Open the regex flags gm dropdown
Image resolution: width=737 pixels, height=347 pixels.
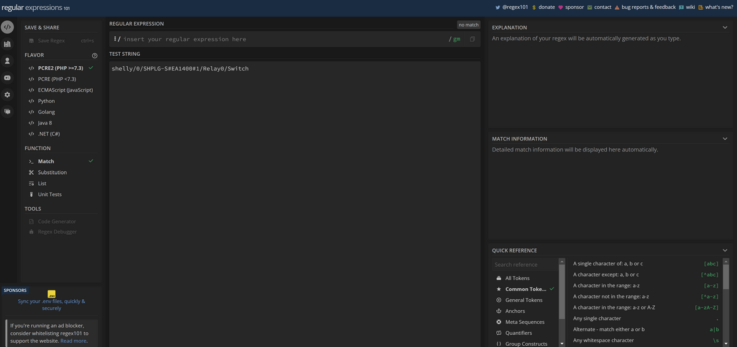click(x=456, y=39)
